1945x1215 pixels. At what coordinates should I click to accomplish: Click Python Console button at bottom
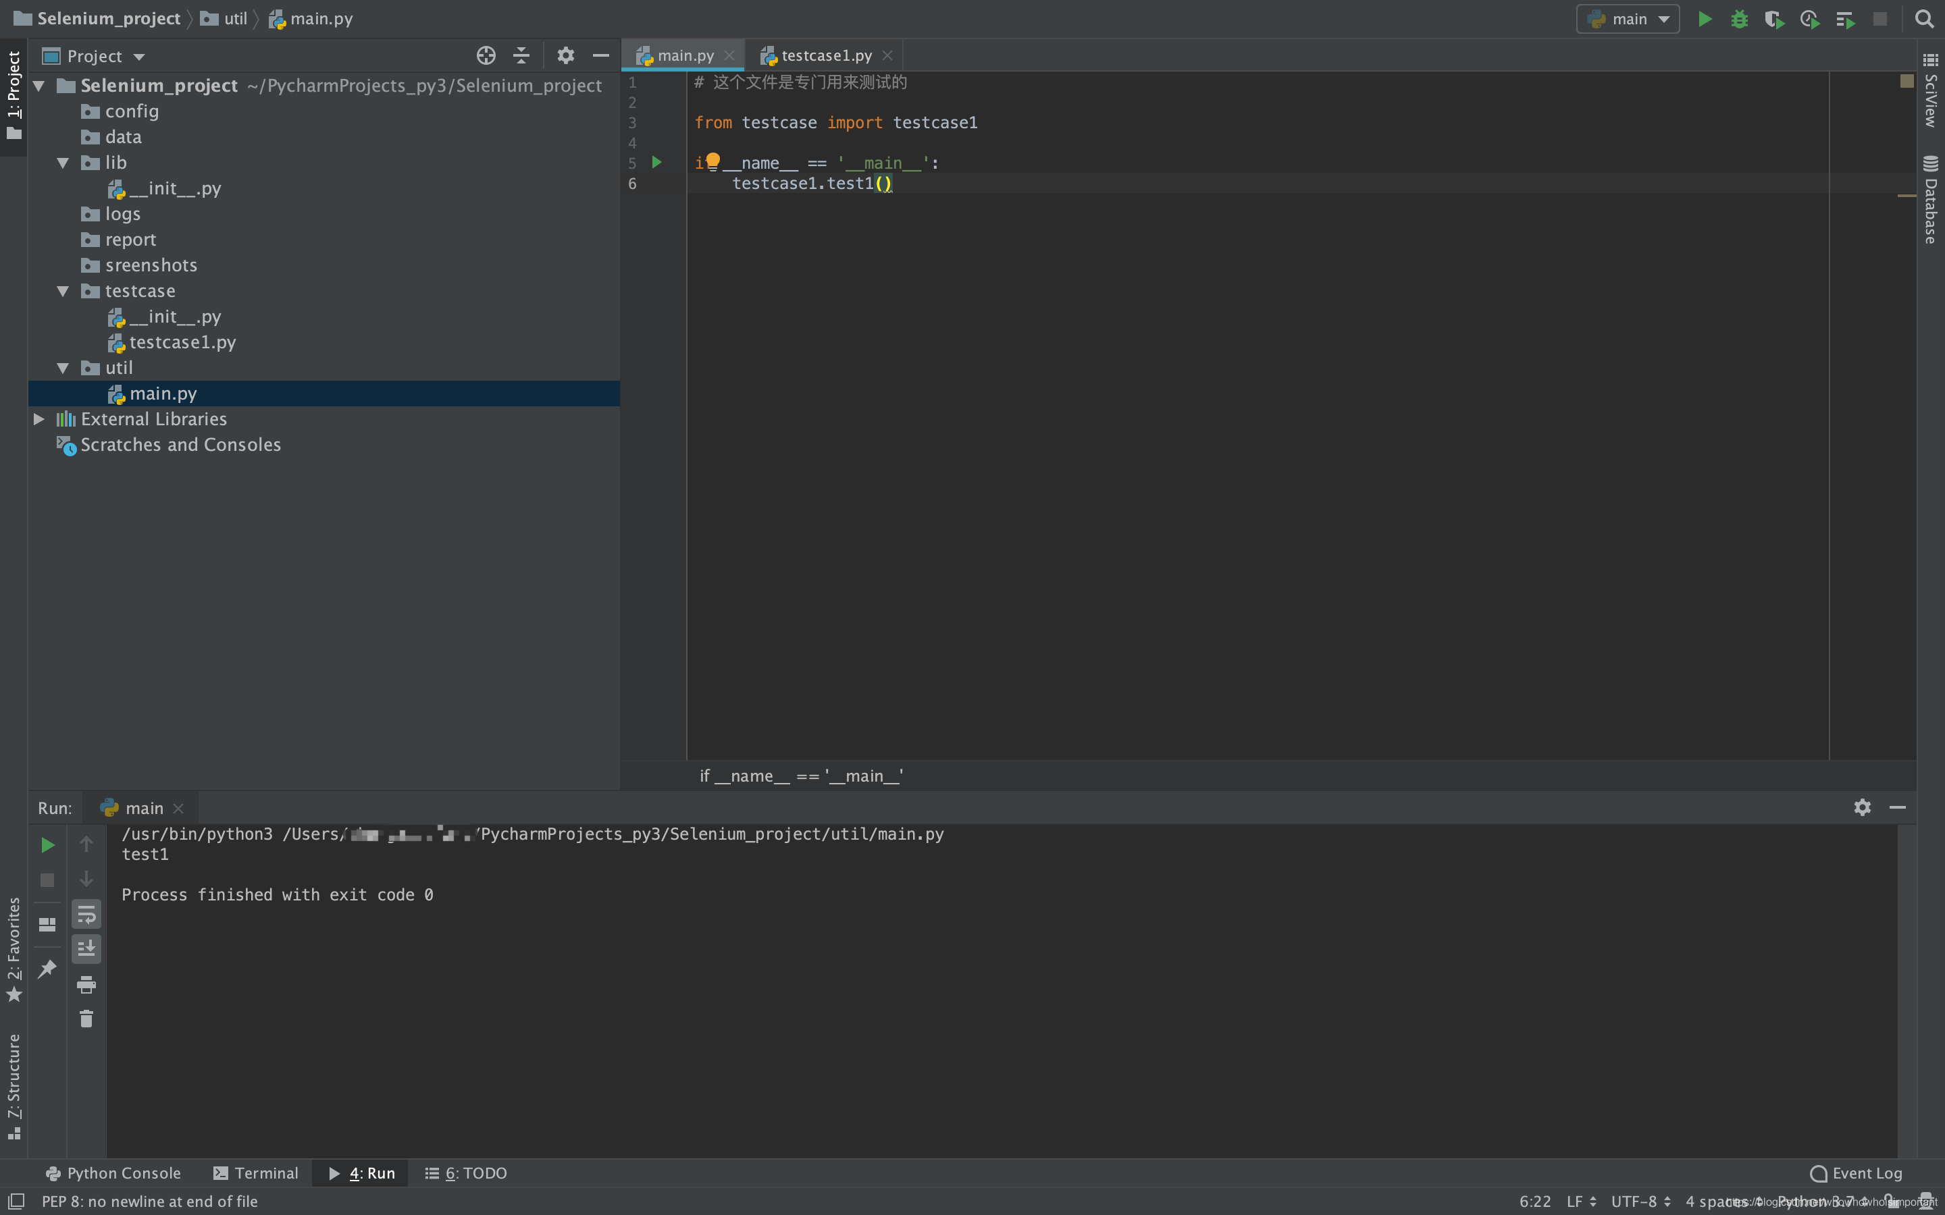pyautogui.click(x=113, y=1172)
